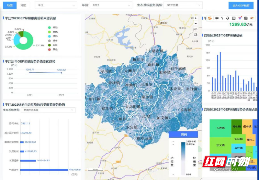This screenshot has width=259, height=180.
Task: Click the 长寿镇 block in the treemap
Action: coord(220,128)
